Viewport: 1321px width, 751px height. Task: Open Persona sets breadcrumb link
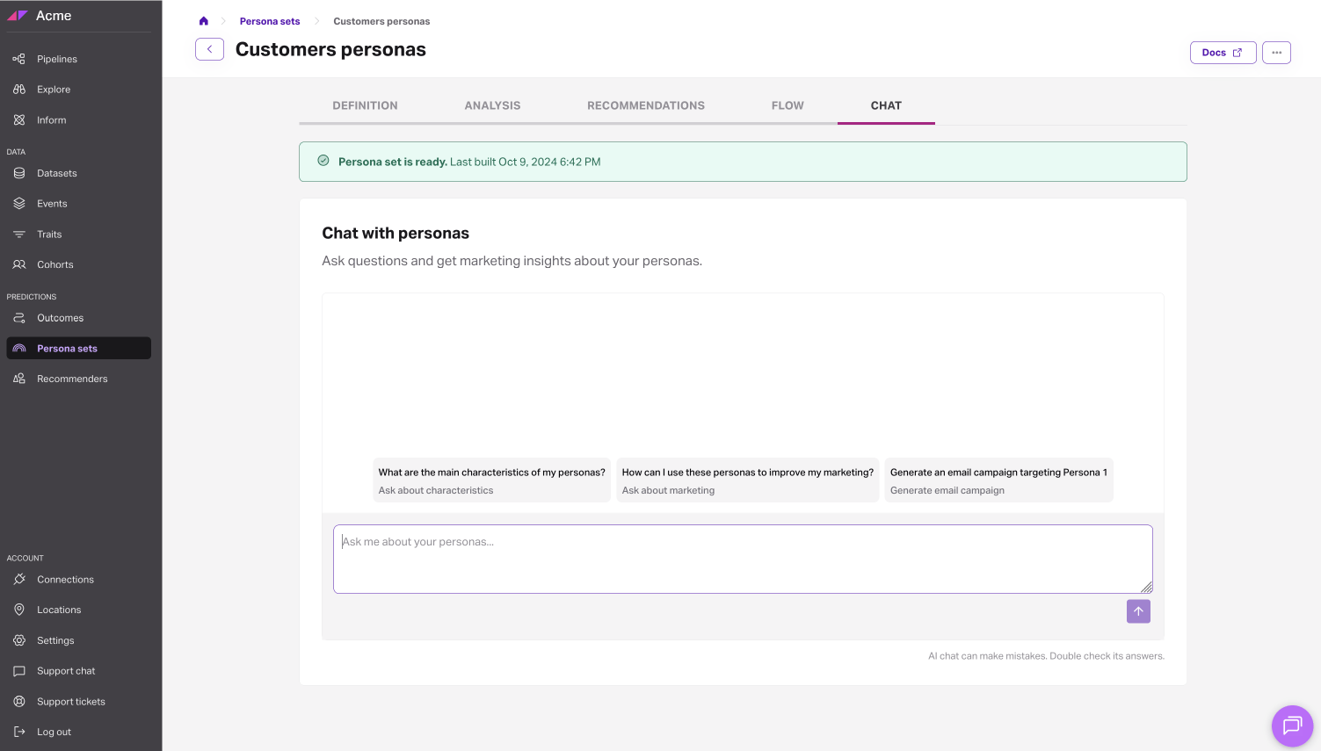click(x=269, y=20)
